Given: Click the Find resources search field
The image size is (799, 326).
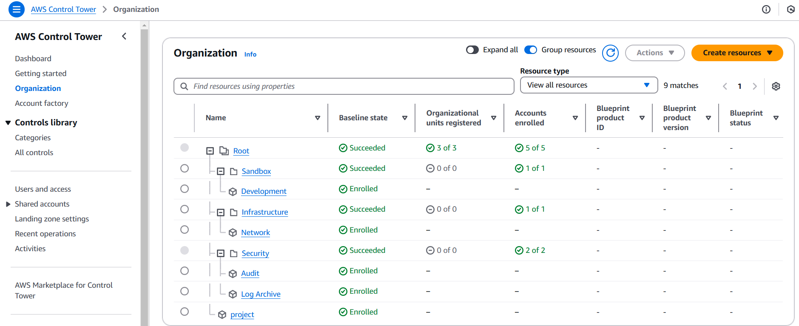Looking at the screenshot, I should tap(344, 86).
